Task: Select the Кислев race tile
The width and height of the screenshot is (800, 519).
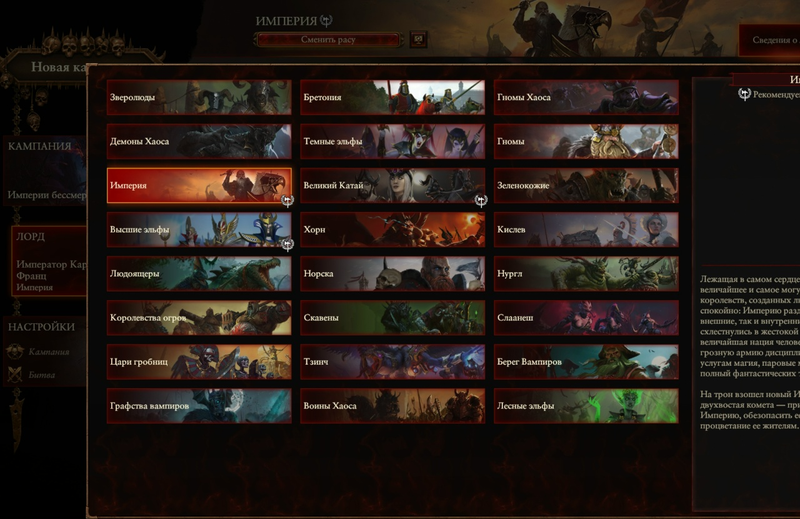Action: click(586, 229)
